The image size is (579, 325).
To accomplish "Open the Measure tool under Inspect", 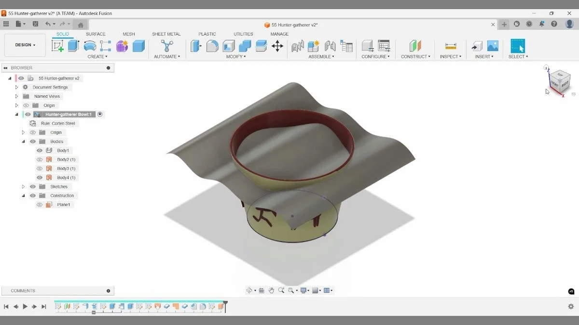I will (450, 45).
